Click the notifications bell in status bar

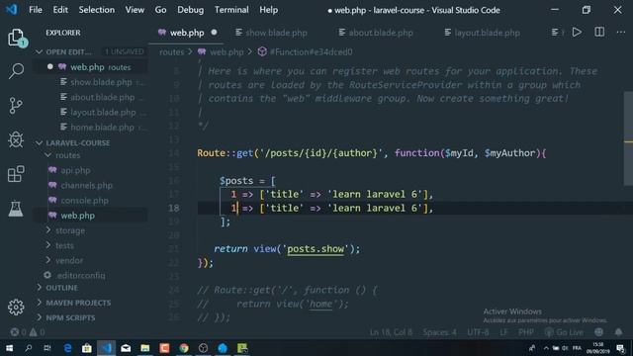tap(618, 332)
